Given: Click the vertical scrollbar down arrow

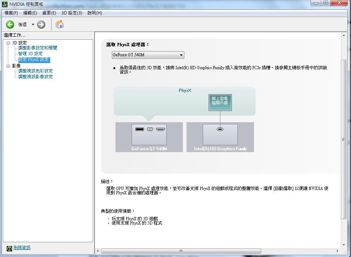Looking at the screenshot, I should [x=344, y=245].
